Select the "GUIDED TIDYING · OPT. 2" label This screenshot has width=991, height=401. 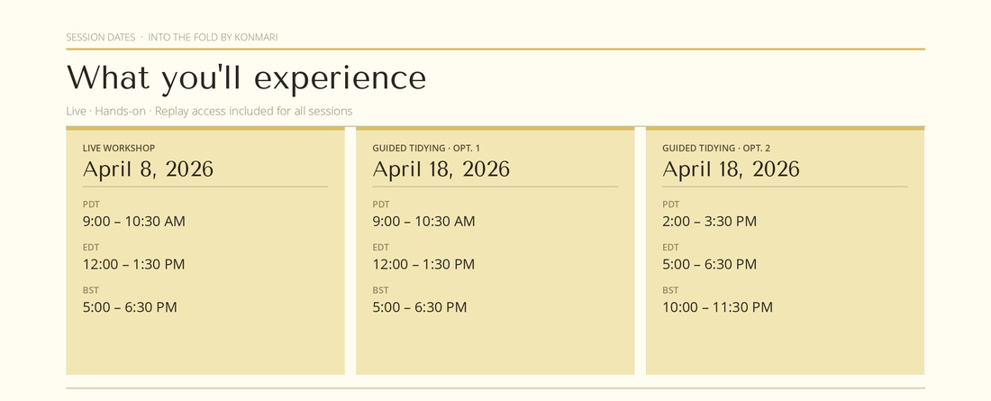(716, 148)
